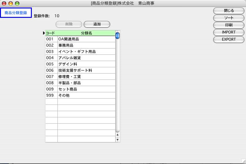Click the コード column header
This screenshot has width=246, height=164.
click(51, 33)
